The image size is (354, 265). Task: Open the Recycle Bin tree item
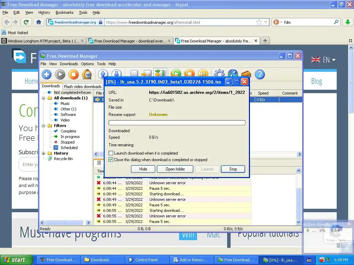point(63,159)
